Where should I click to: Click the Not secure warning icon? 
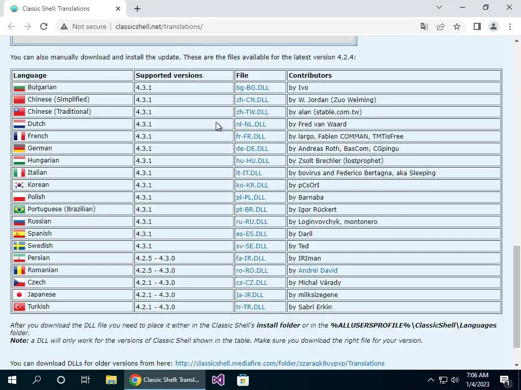click(64, 26)
